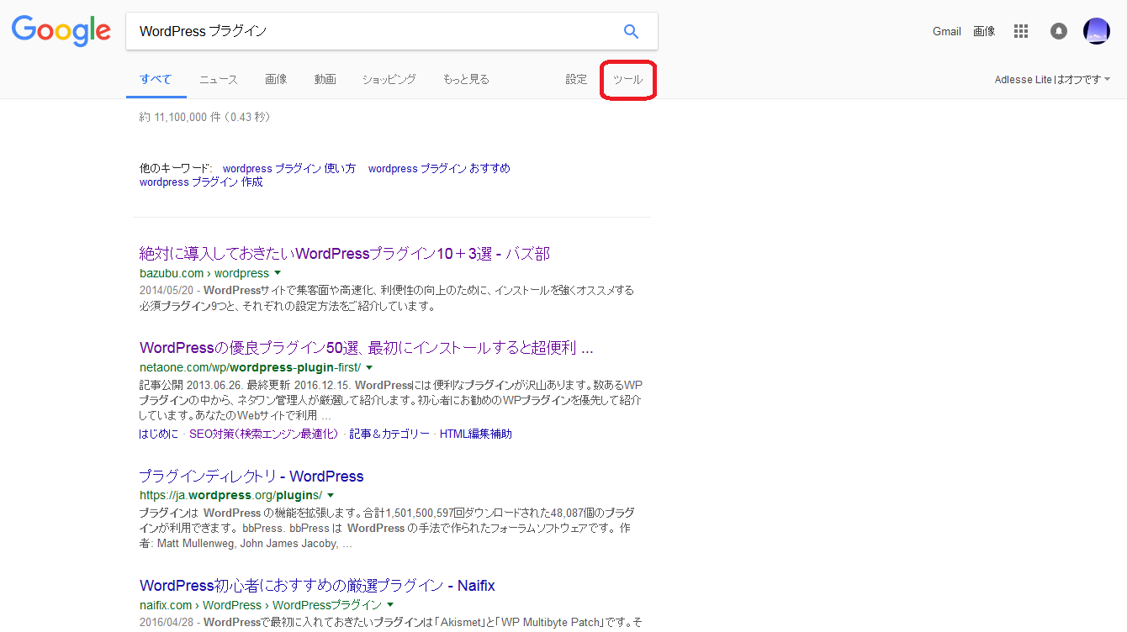Switch to the 動画 tab
This screenshot has height=632, width=1127.
tap(325, 80)
